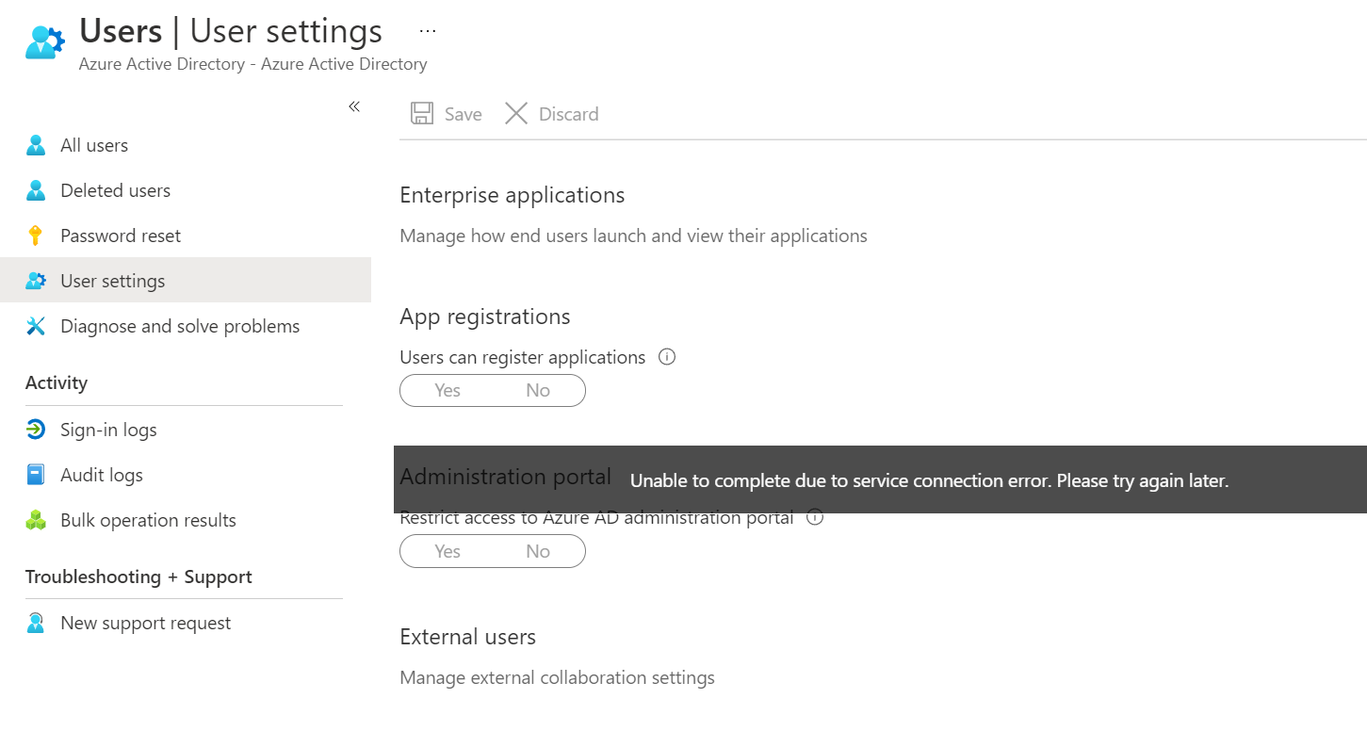Open Manage external collaboration settings link

click(x=557, y=677)
